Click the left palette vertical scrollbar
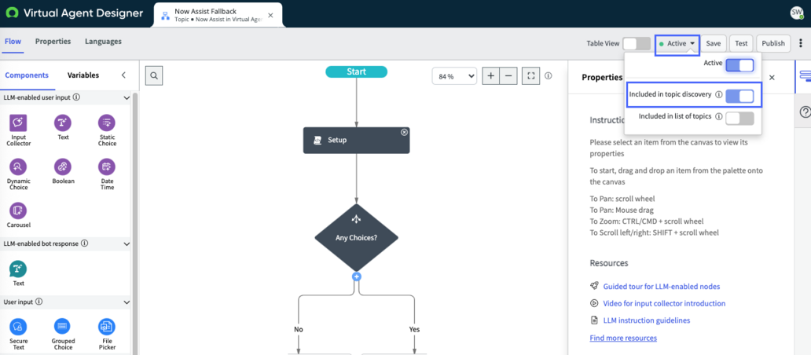 tap(134, 222)
